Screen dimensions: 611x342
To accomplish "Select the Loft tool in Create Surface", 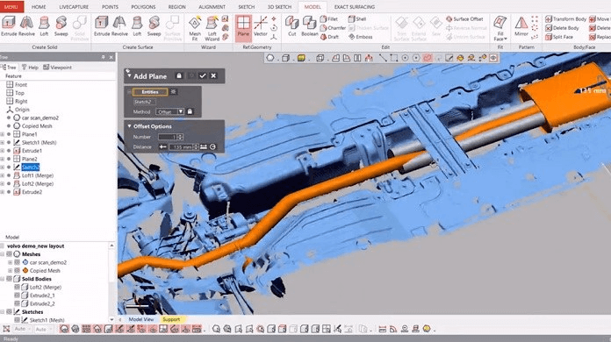I will click(x=137, y=26).
